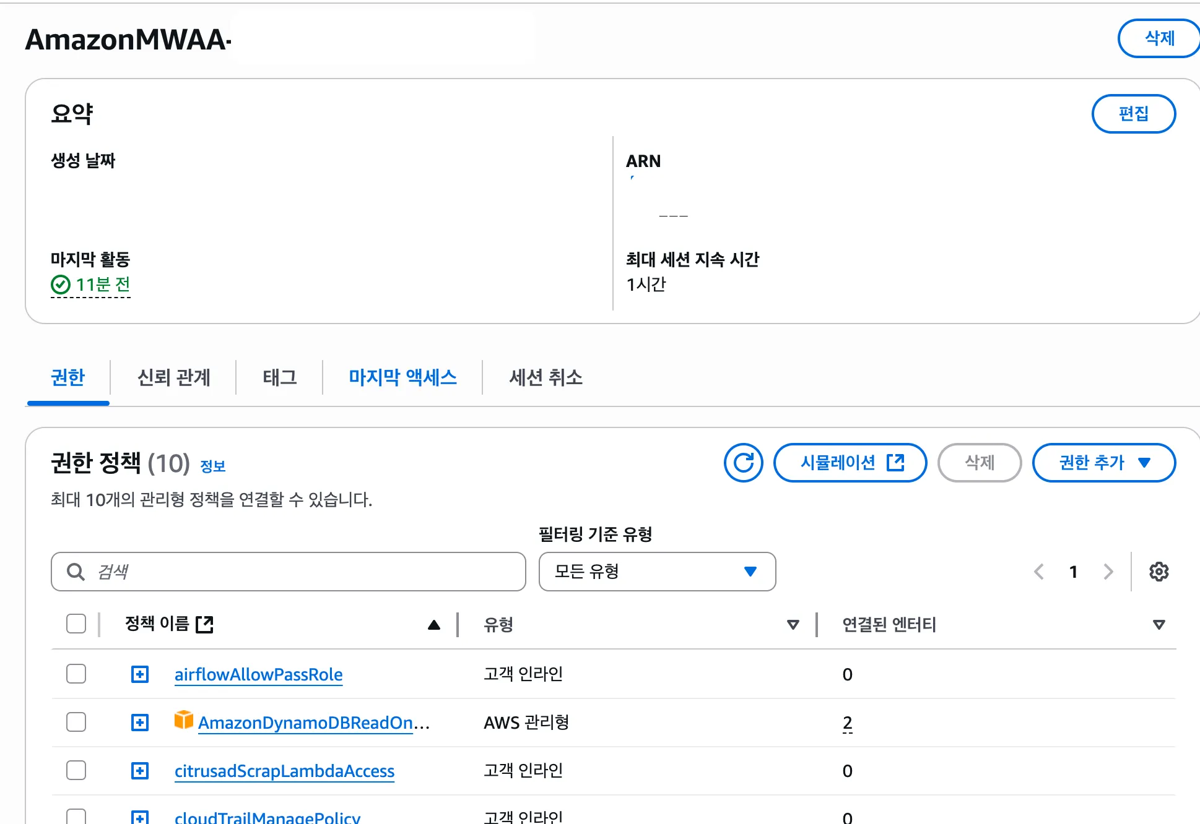The width and height of the screenshot is (1200, 824).
Task: Open 권한 추가 dropdown button
Action: (x=1103, y=463)
